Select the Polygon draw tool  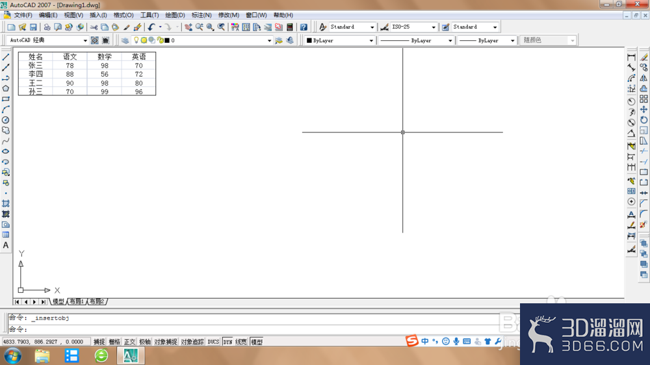pyautogui.click(x=6, y=89)
